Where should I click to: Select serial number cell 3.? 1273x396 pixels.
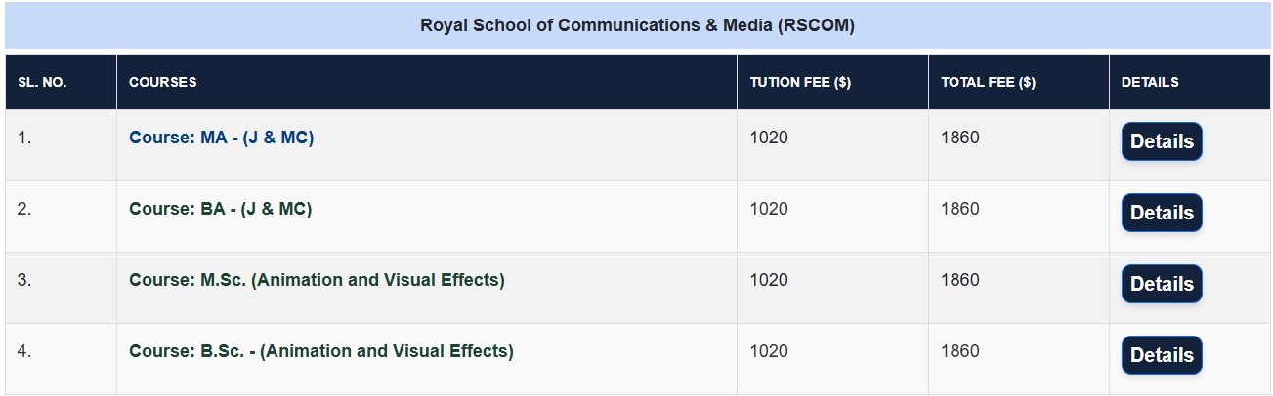(24, 281)
